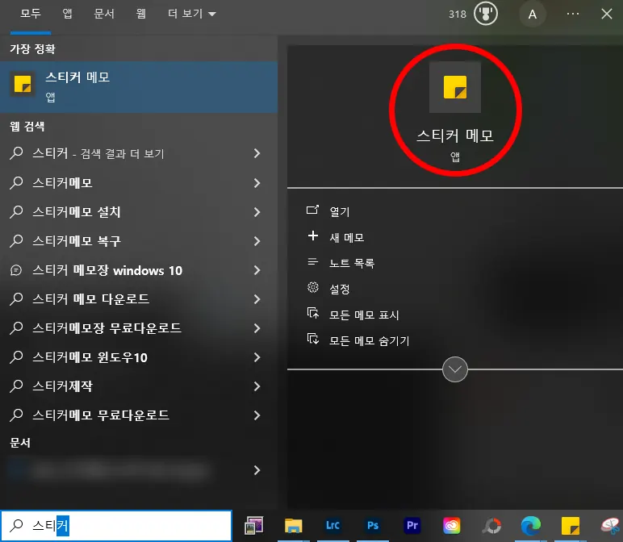Viewport: 623px width, 542px height.
Task: Close the search panel
Action: (x=606, y=14)
